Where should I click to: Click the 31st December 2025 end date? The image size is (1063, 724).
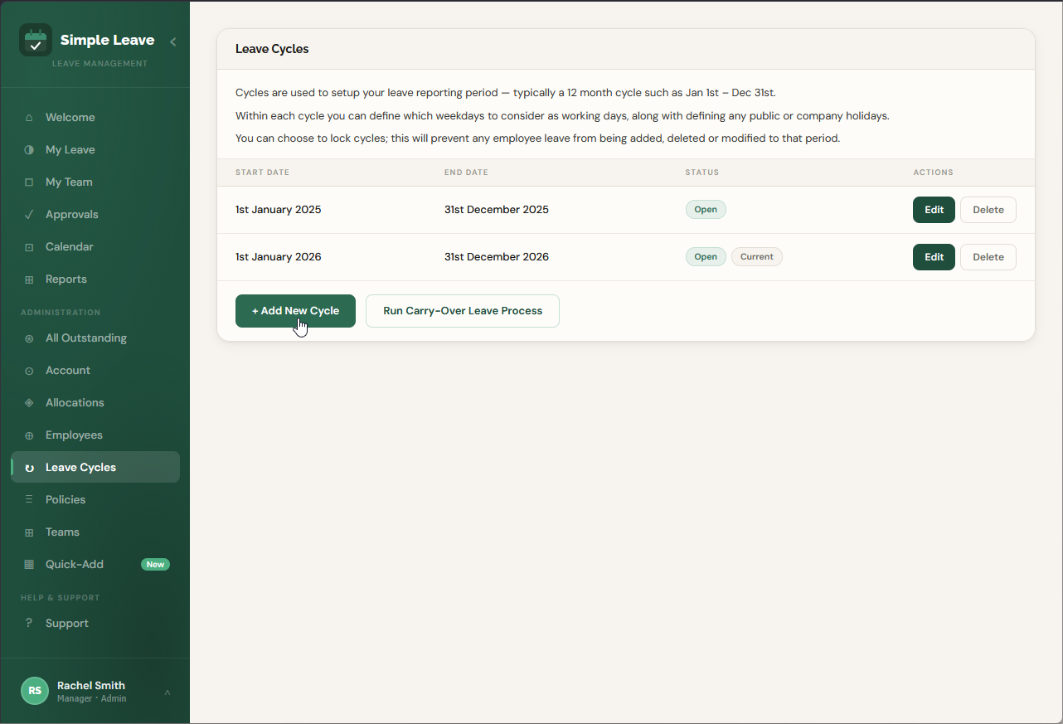(497, 210)
